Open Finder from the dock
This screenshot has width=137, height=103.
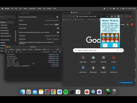pyautogui.click(x=23, y=92)
